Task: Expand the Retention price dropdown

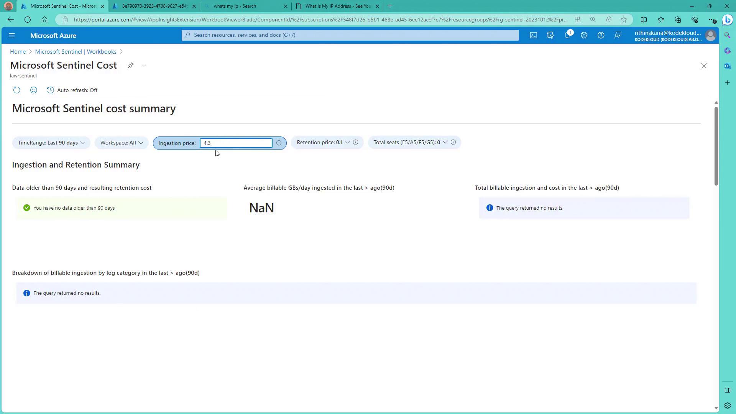Action: click(x=323, y=142)
